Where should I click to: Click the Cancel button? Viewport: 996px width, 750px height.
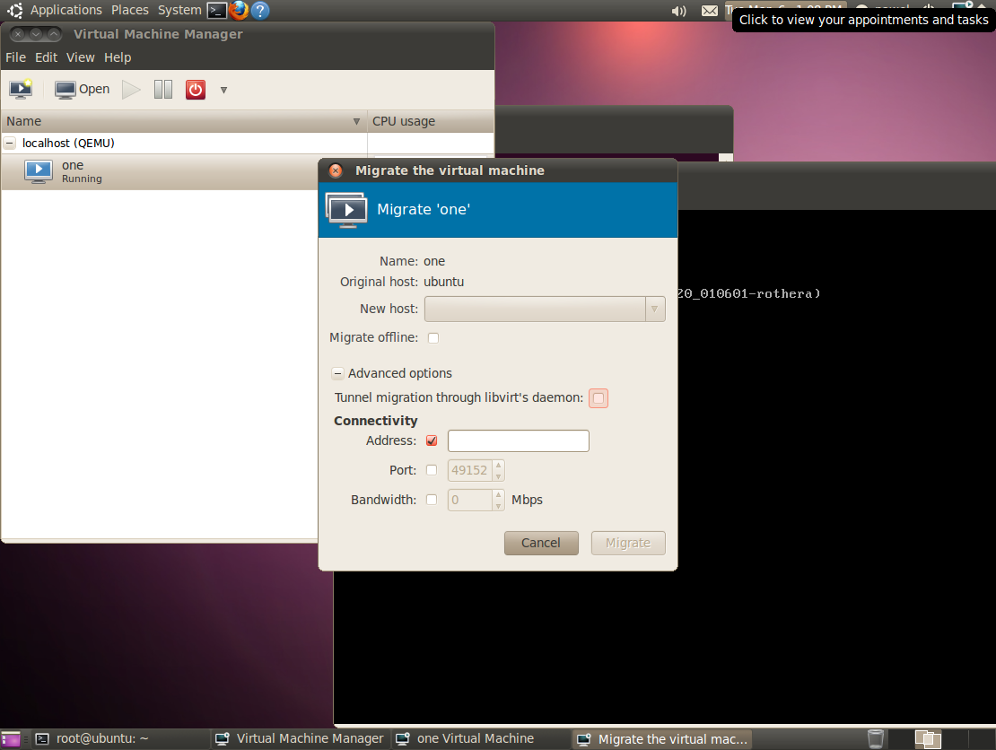point(541,543)
